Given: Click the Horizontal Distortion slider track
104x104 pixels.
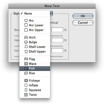Looking at the screenshot, I should (x=39, y=46).
